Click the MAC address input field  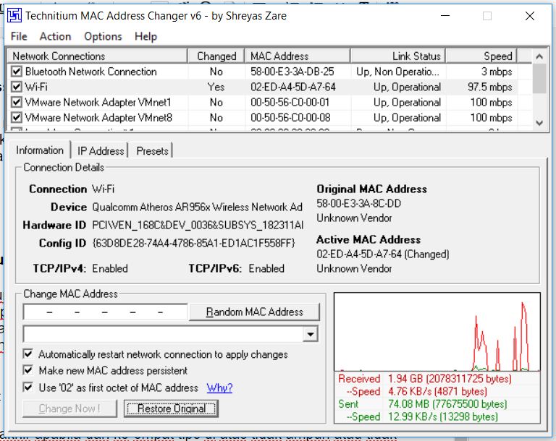pyautogui.click(x=105, y=312)
